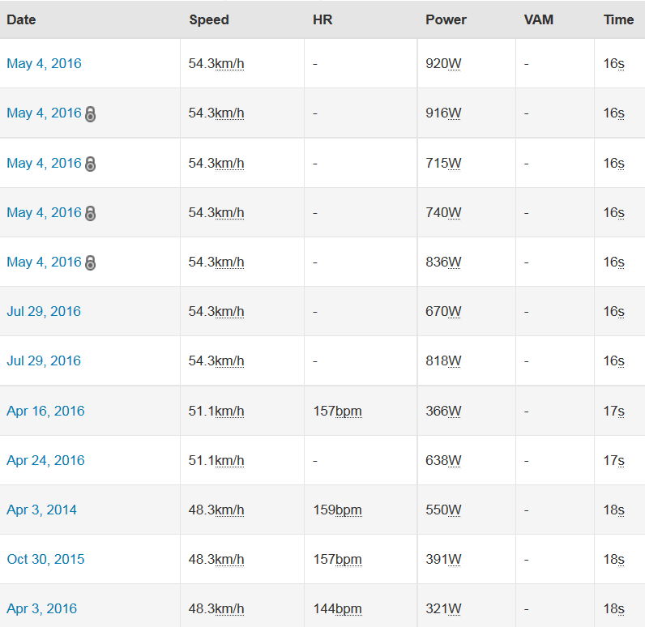
Task: Open the Apr 16, 2016 effort link
Action: [45, 411]
